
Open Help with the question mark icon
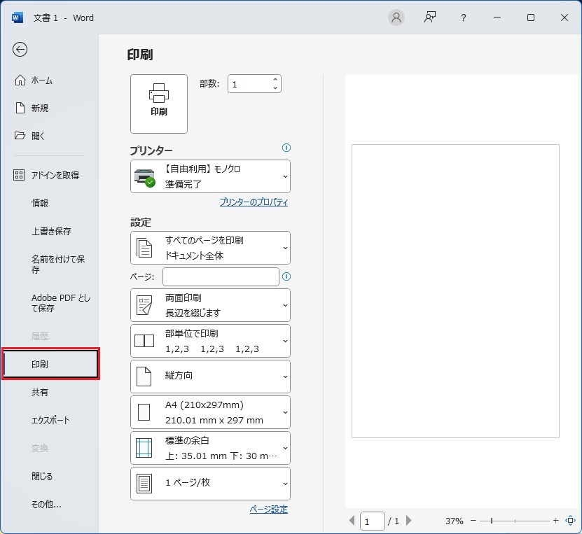pos(463,18)
